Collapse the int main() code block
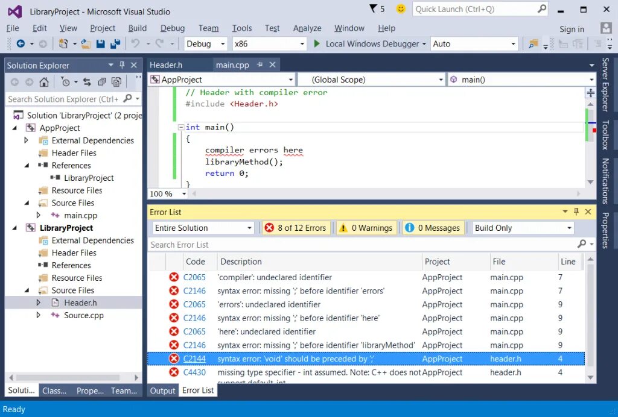 pyautogui.click(x=181, y=127)
